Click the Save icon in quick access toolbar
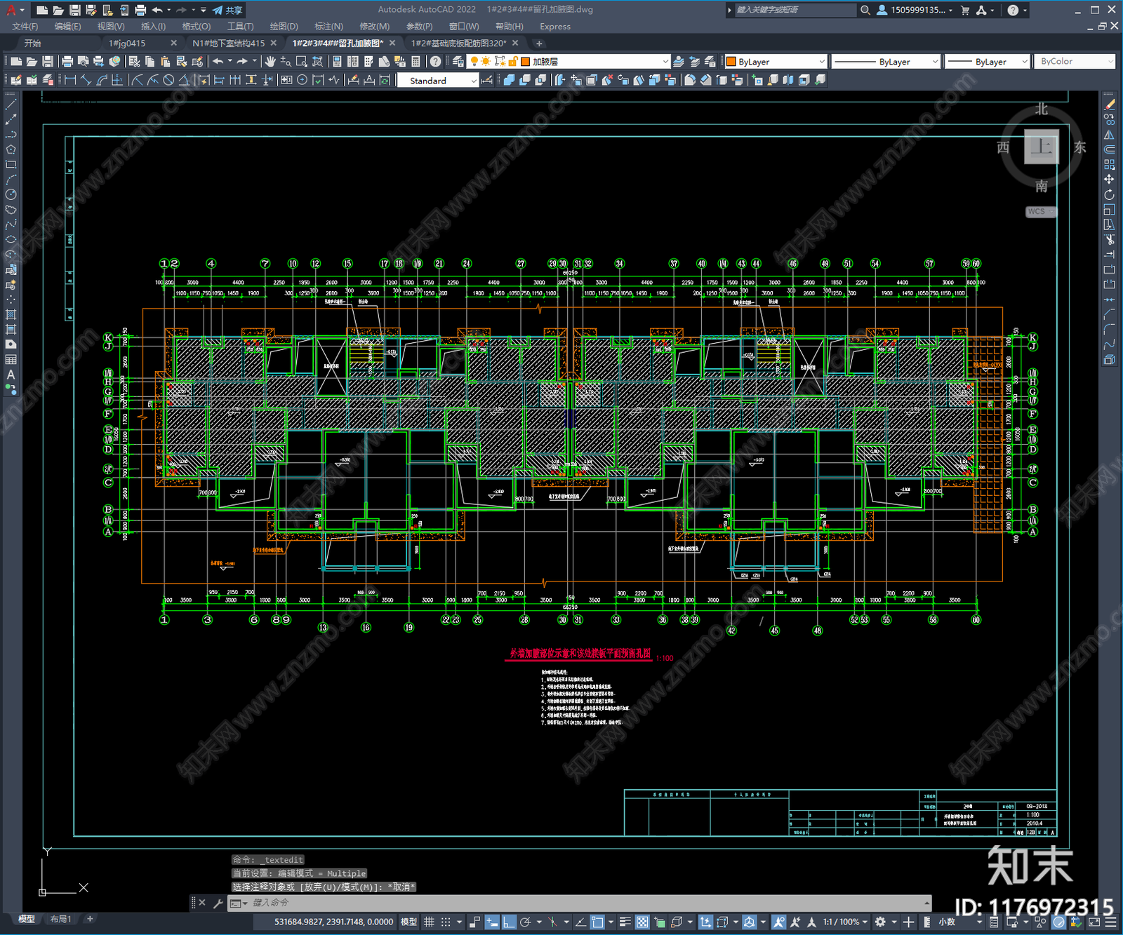The width and height of the screenshot is (1123, 935). pos(75,10)
